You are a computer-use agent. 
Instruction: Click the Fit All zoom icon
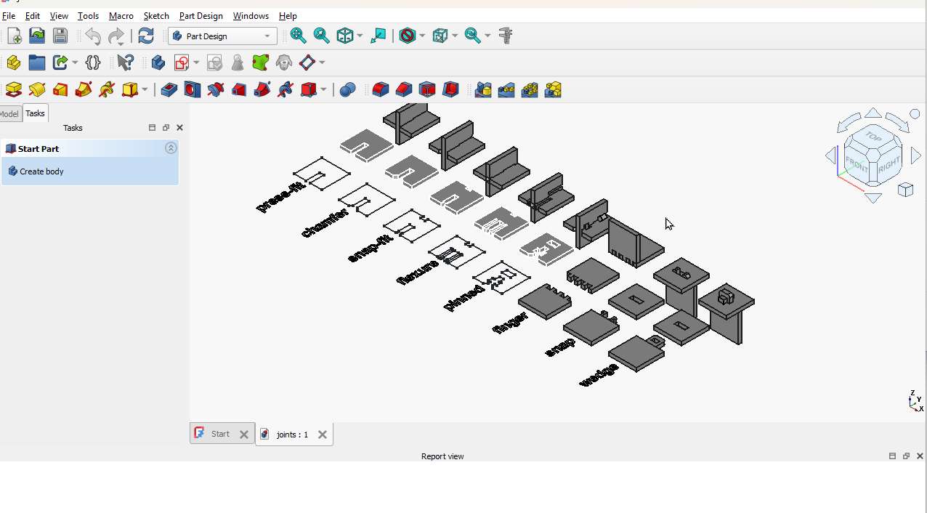[x=298, y=35]
